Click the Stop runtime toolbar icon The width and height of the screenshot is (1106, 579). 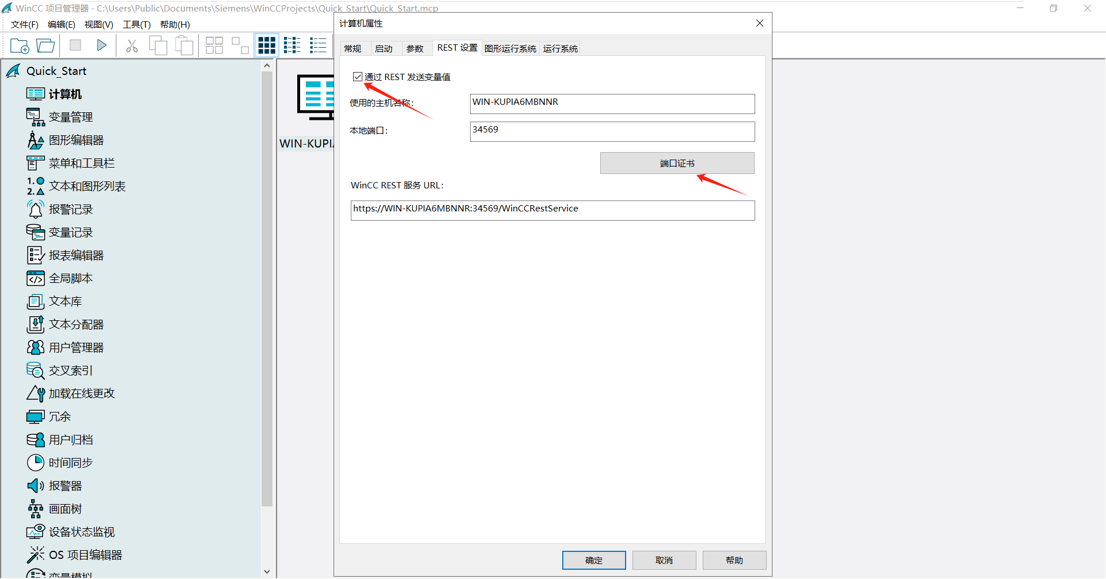pyautogui.click(x=75, y=45)
